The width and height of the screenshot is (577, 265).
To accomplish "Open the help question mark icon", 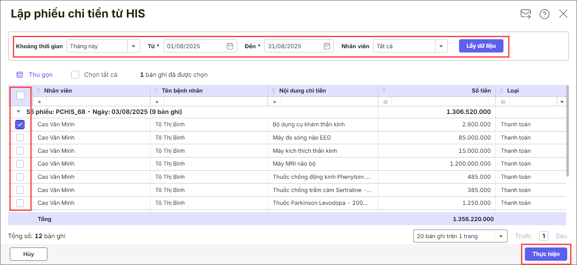I will coord(544,14).
